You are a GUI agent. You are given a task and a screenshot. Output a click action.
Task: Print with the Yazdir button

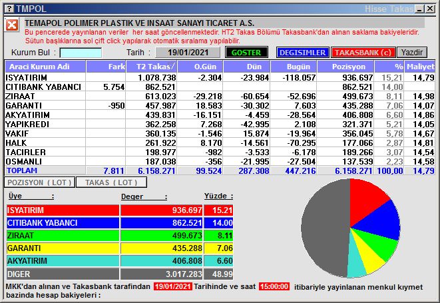click(x=412, y=53)
